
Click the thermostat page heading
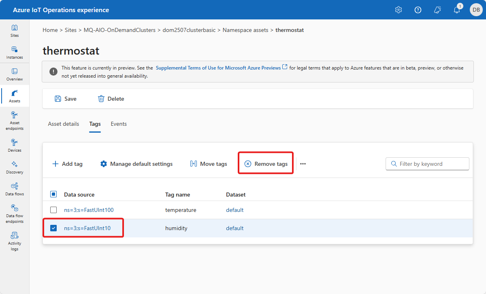coord(71,51)
